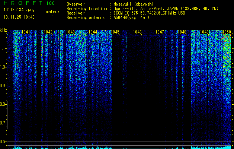Click the HROFFT program title
Image resolution: width=234 pixels, height=149 pixels.
point(23,3)
